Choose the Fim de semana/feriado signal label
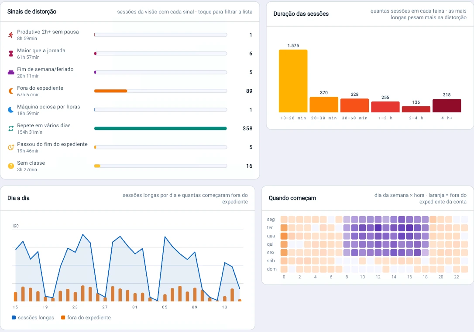474x332 pixels. point(45,69)
